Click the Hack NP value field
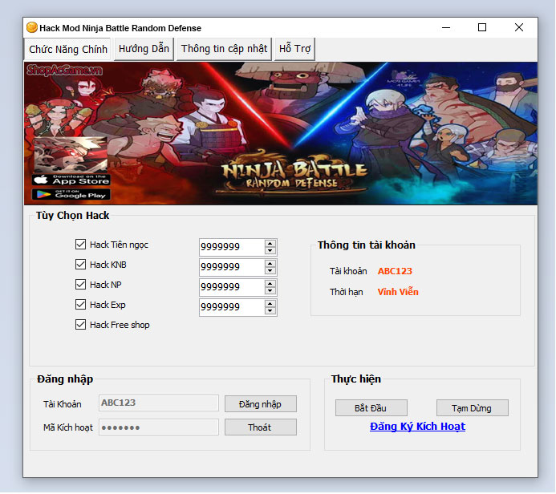 [x=232, y=287]
